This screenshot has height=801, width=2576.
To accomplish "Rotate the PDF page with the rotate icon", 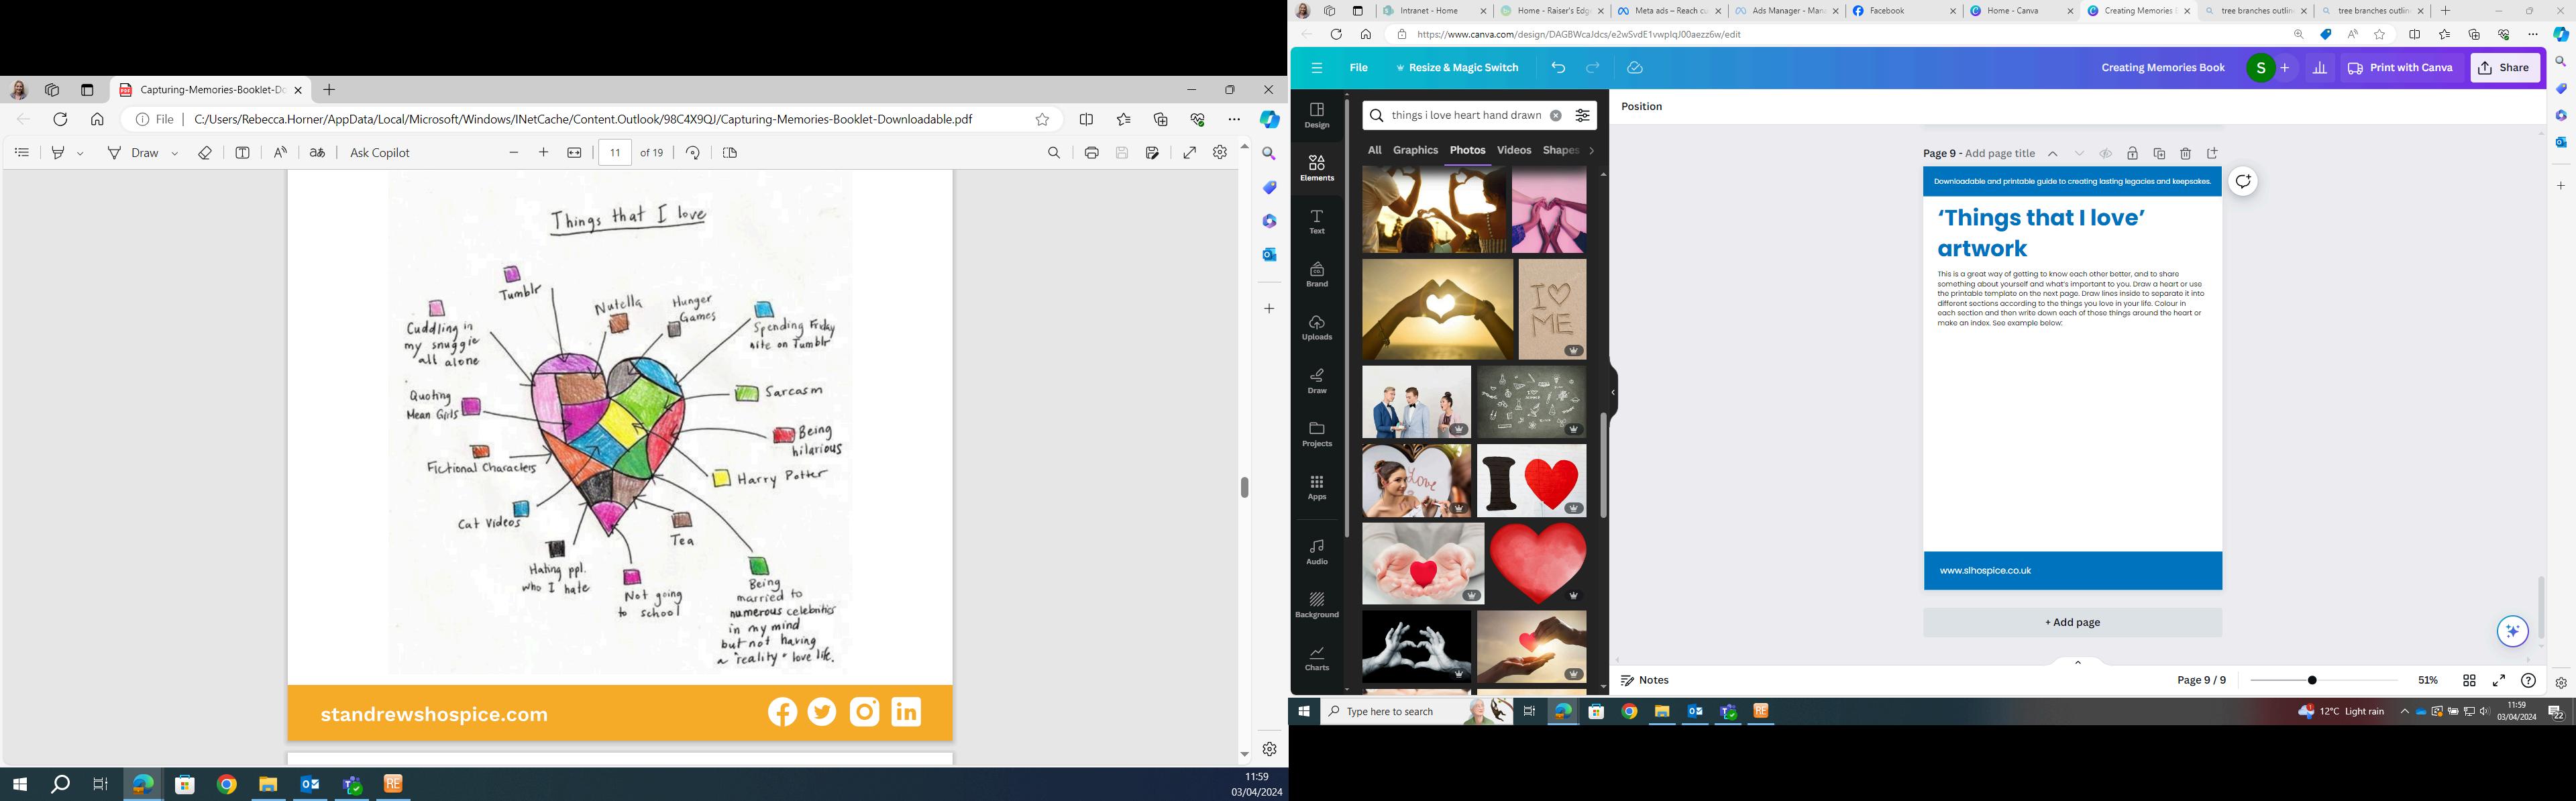I will (693, 153).
